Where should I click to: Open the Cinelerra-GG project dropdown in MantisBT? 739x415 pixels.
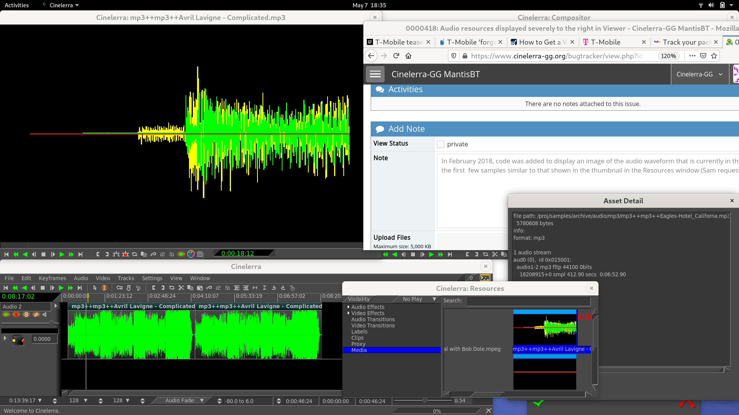click(x=699, y=74)
